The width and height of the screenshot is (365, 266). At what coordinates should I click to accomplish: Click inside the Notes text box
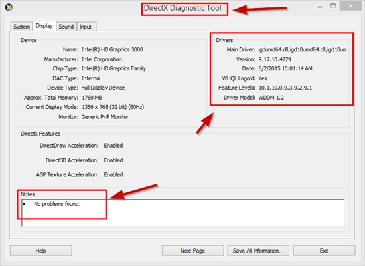coord(183,213)
